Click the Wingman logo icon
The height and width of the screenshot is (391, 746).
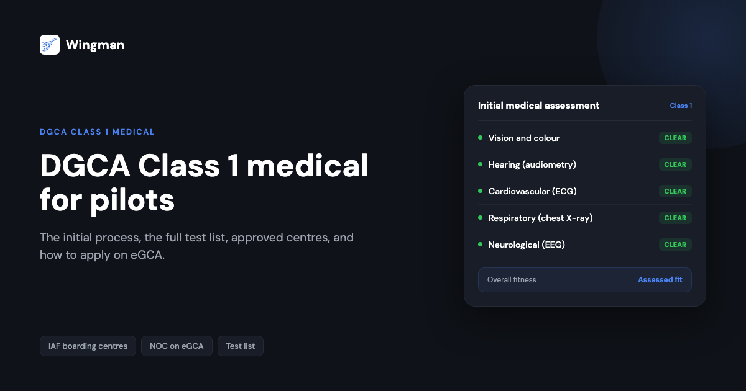tap(50, 45)
